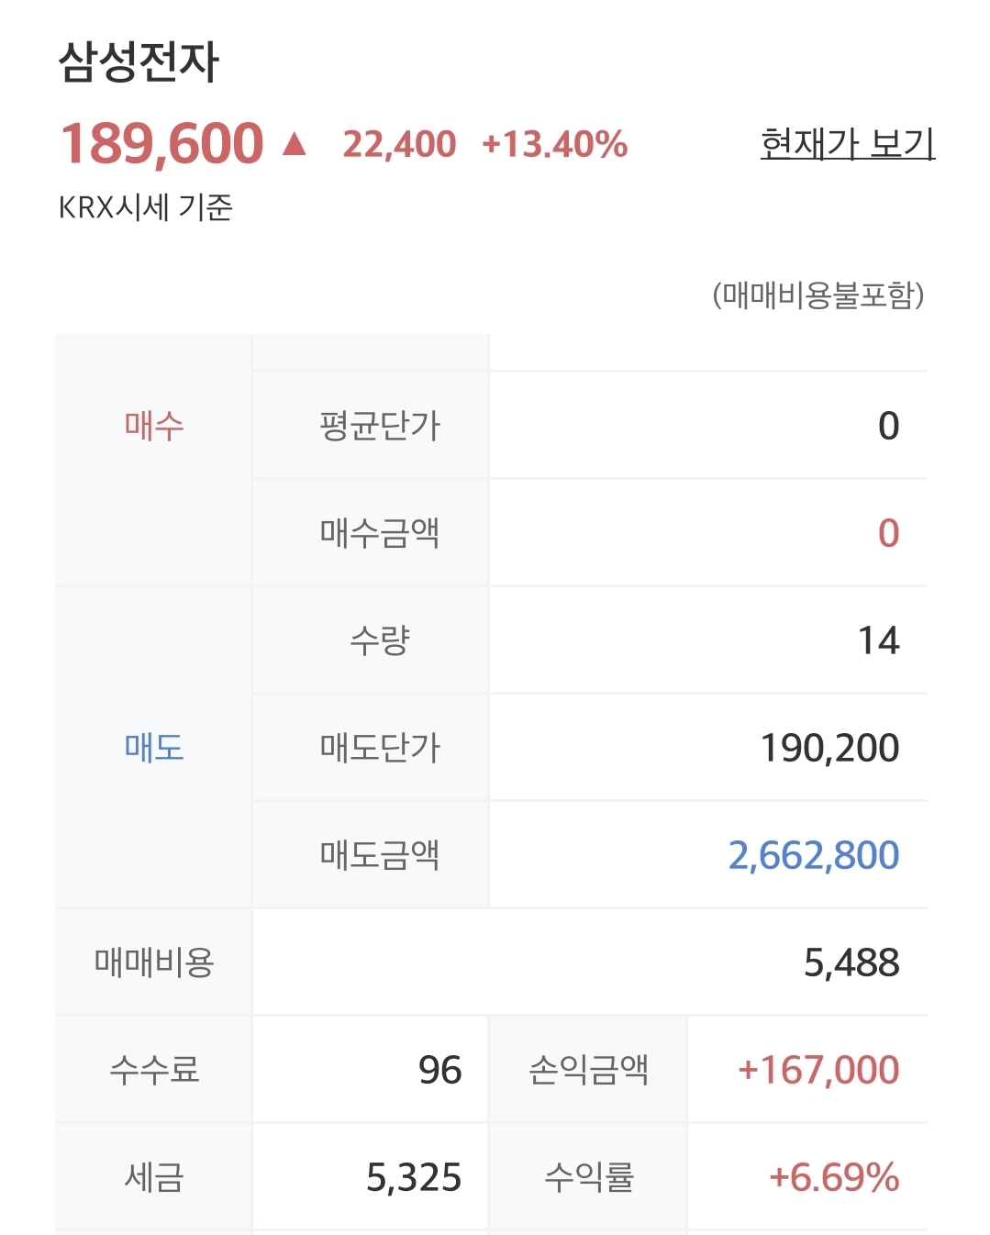
Task: Click the 매매비용 value 5,488
Action: tap(851, 962)
